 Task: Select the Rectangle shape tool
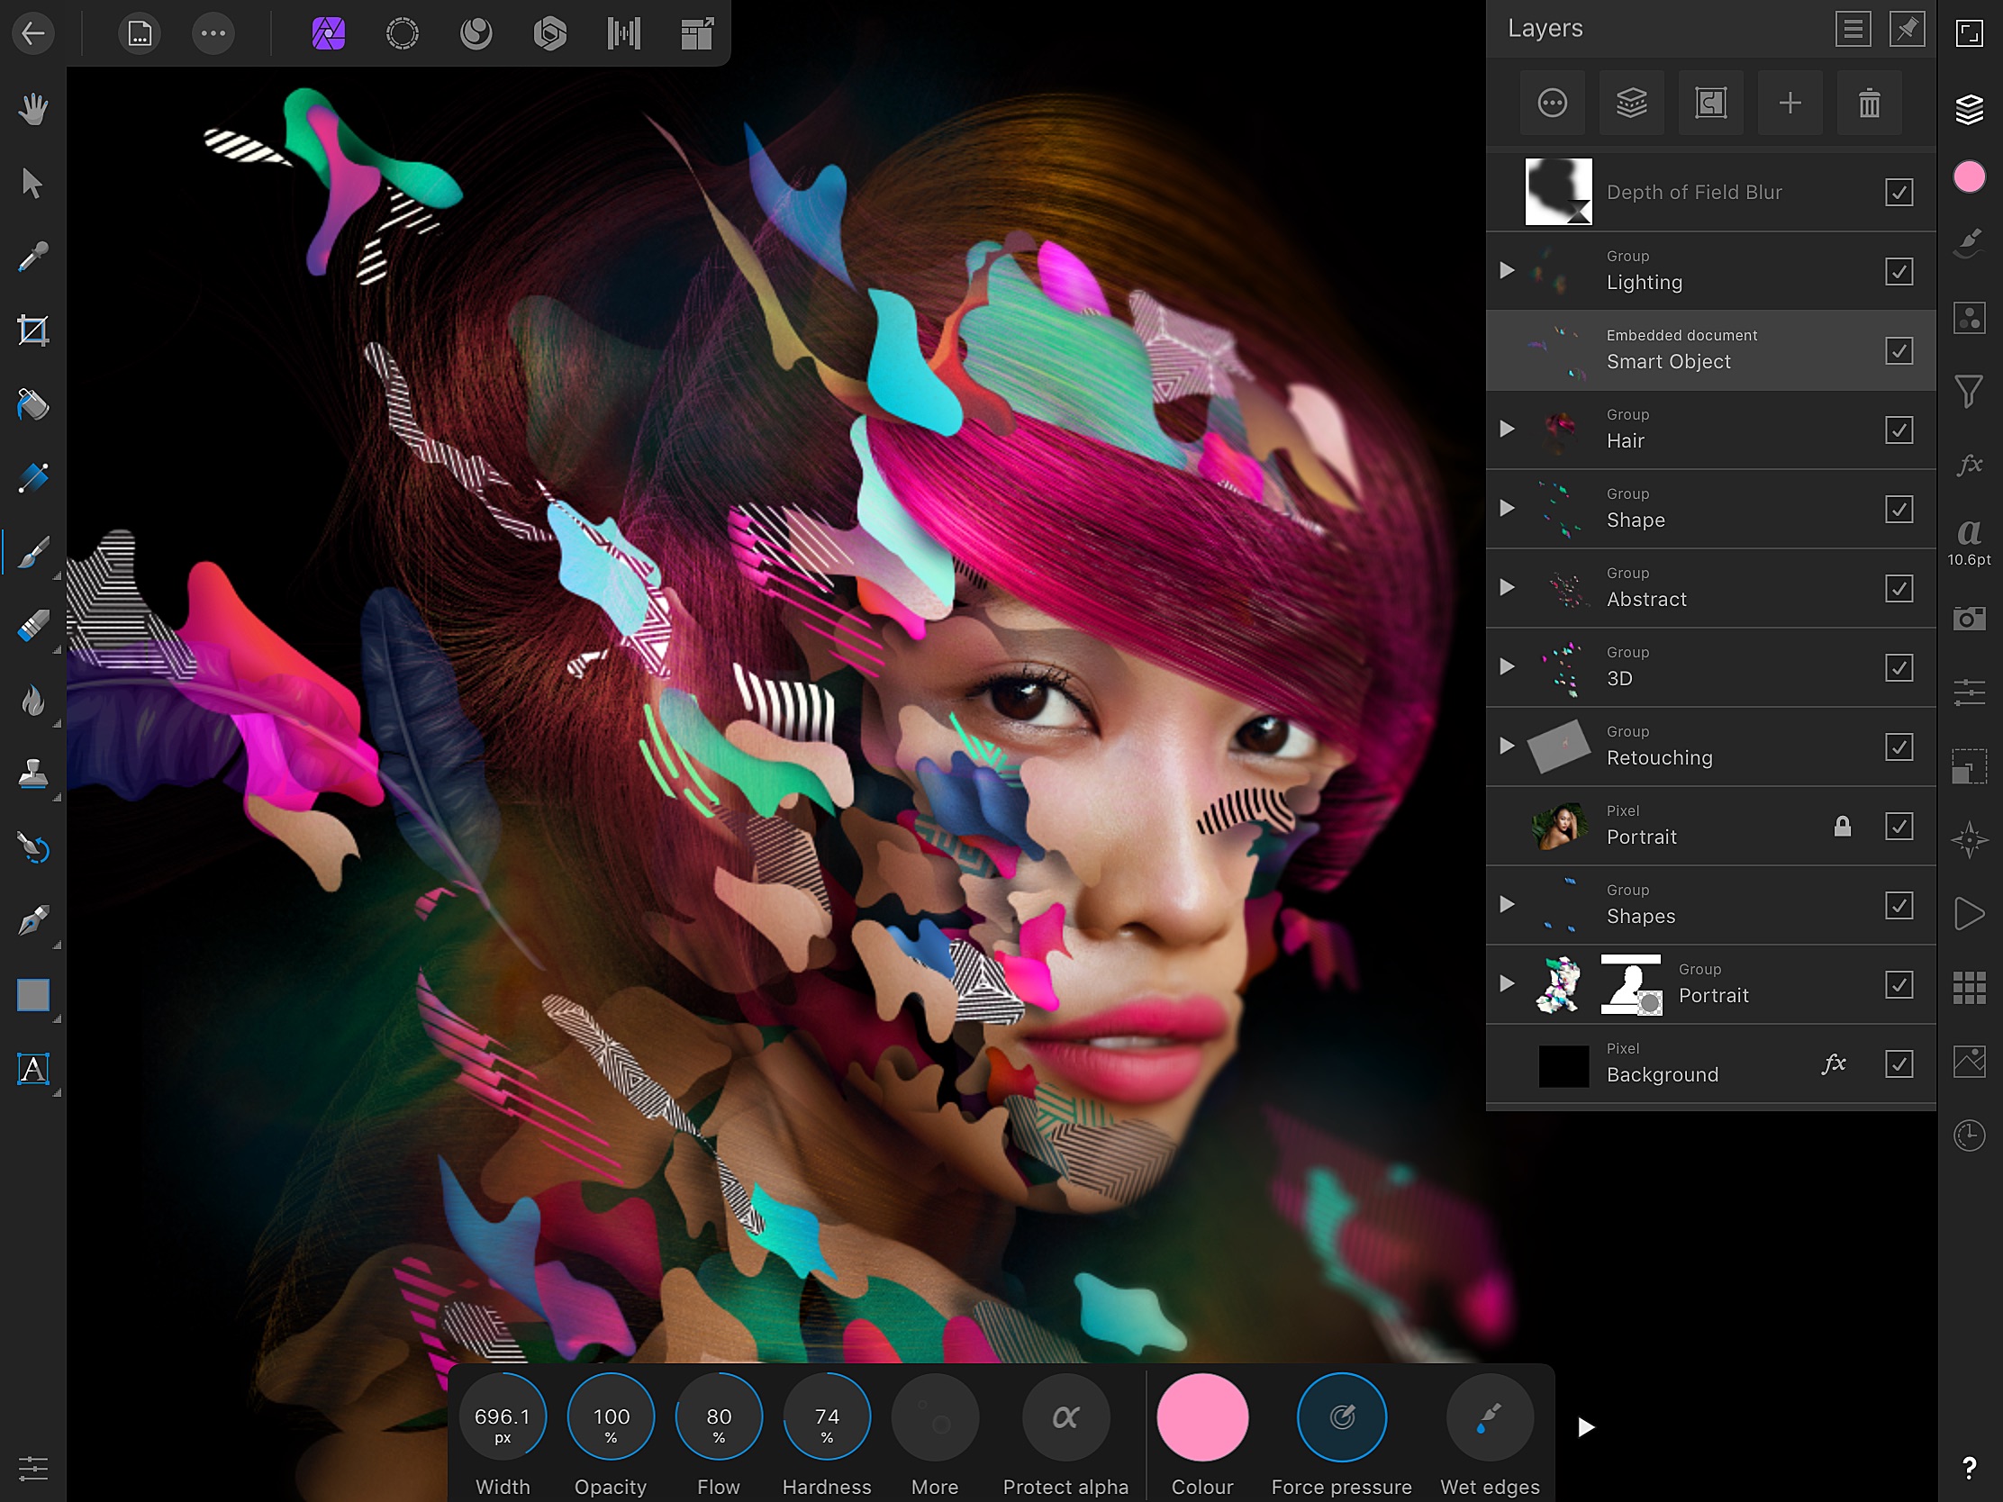(x=33, y=996)
